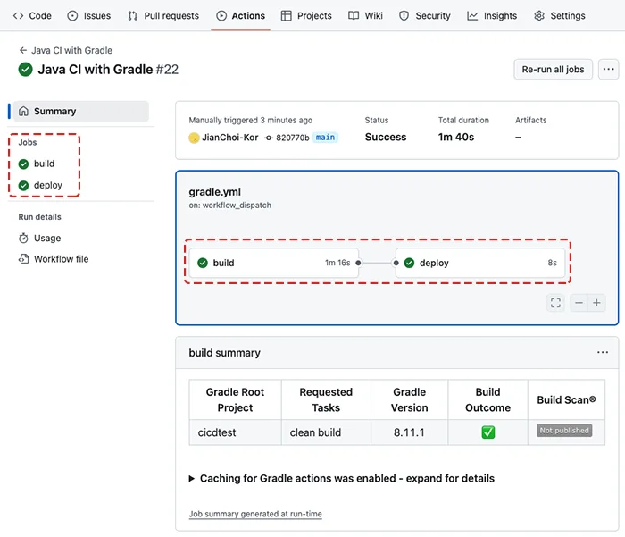Screen dimensions: 625x537
Task: Click the Actions play icon
Action: click(x=221, y=15)
